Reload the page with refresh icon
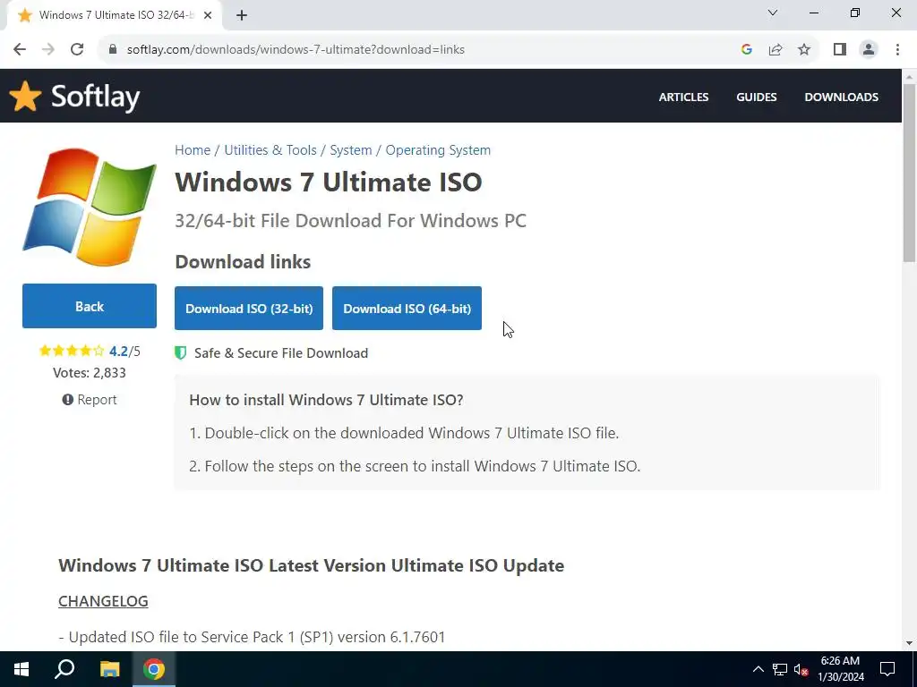This screenshot has height=687, width=917. coord(77,50)
